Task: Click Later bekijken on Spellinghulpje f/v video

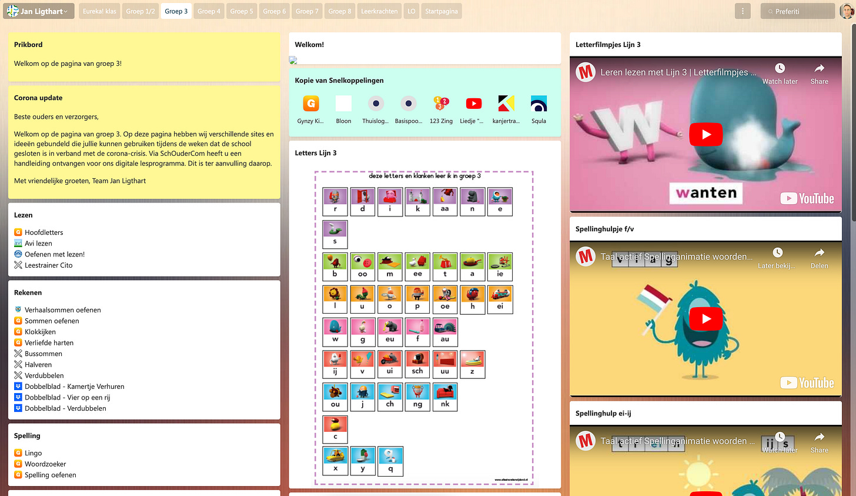Action: (x=777, y=258)
